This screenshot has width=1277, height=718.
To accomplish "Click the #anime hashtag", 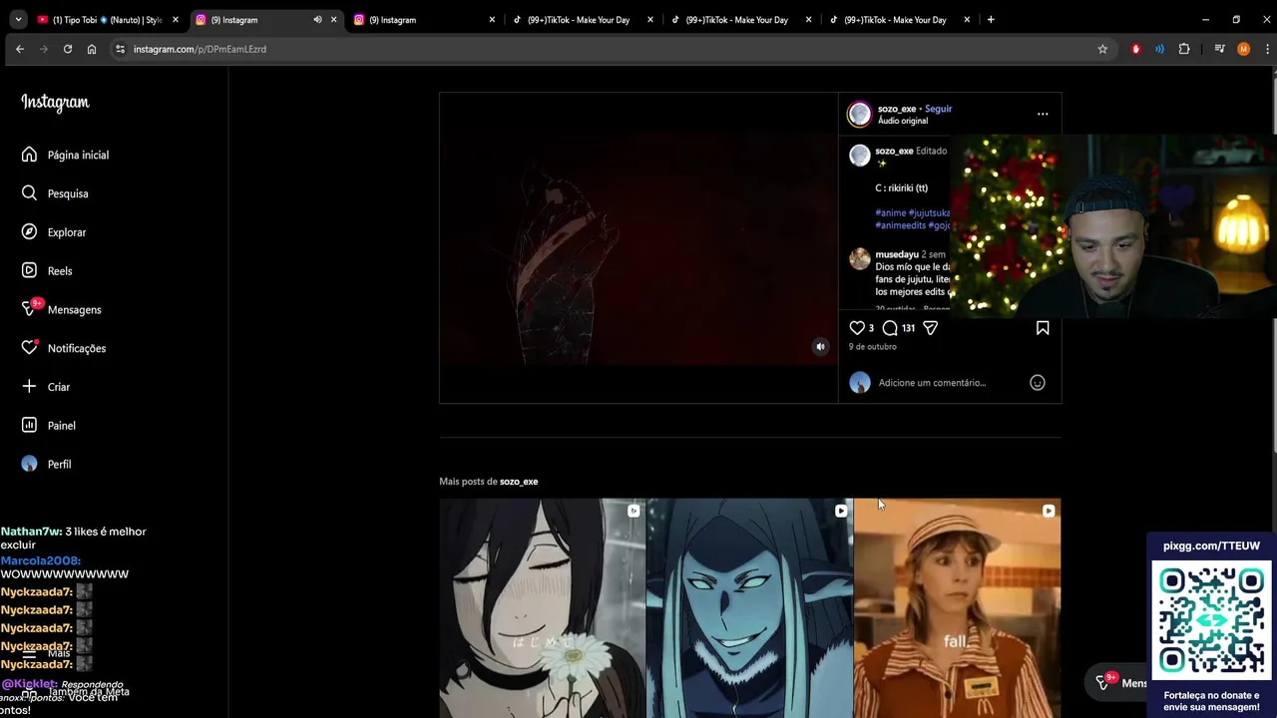I will (891, 212).
